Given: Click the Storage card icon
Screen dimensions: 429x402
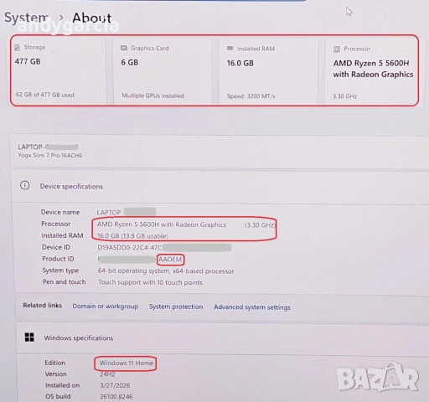Looking at the screenshot, I should 17,48.
